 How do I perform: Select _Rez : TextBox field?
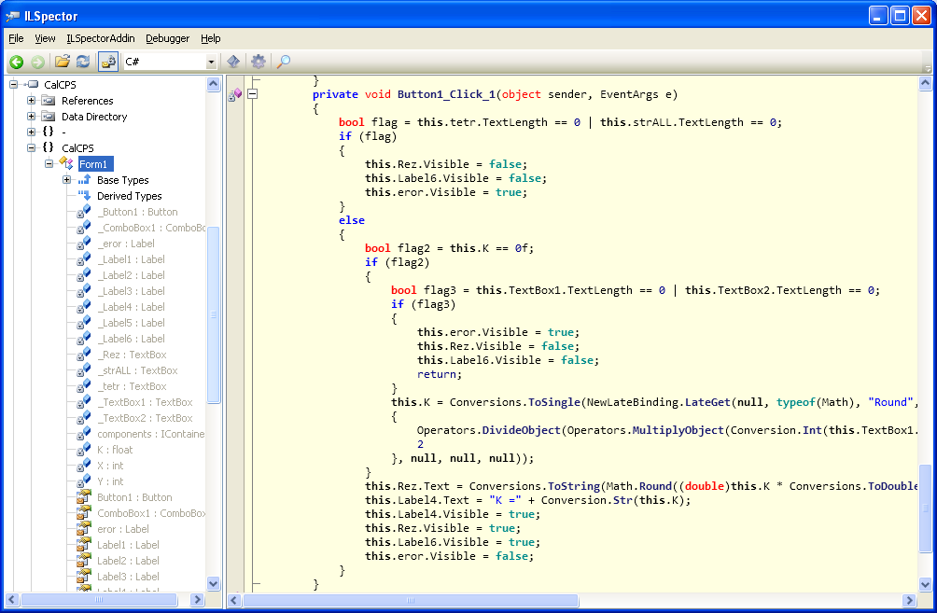133,355
